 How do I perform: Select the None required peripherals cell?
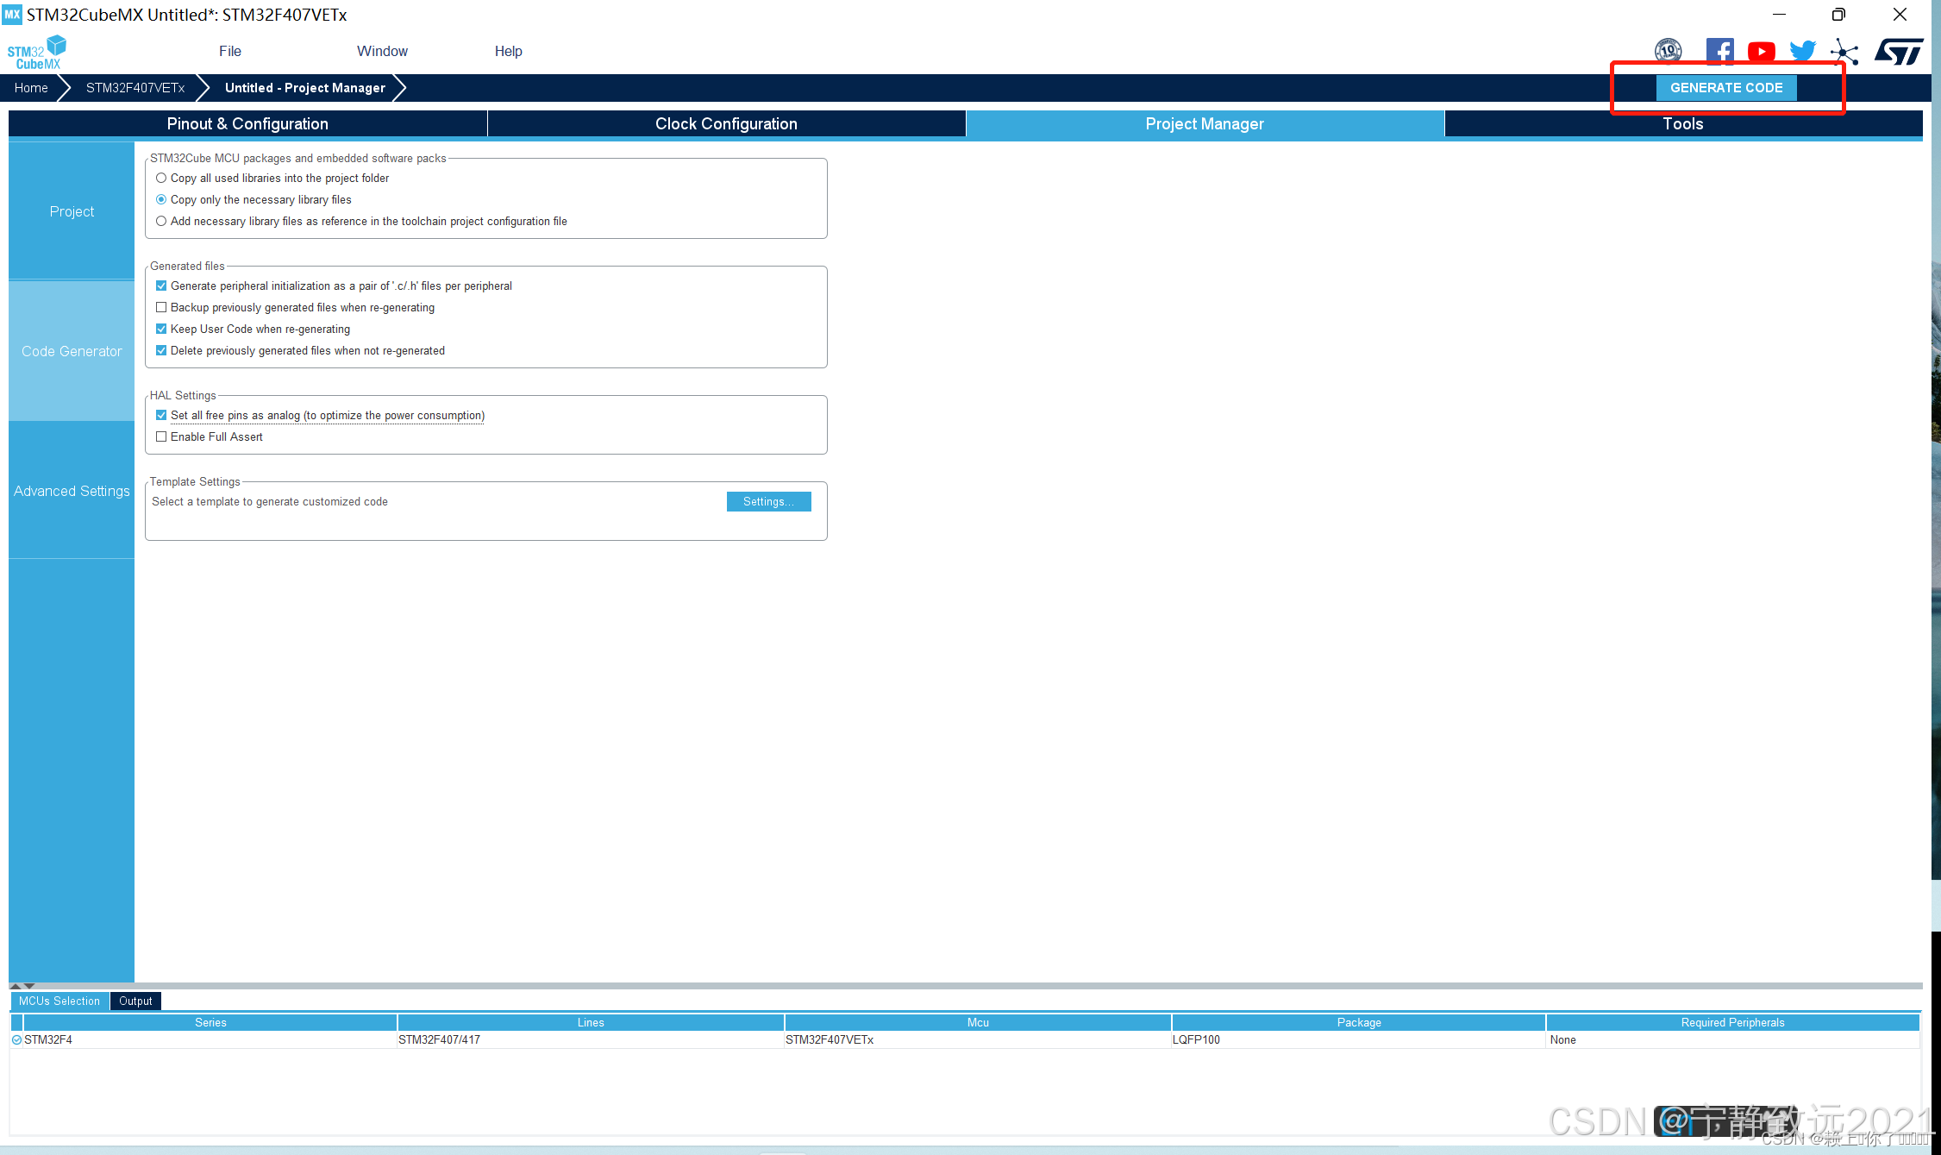click(x=1733, y=1040)
